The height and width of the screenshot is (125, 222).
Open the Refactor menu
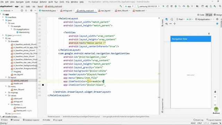[x=43, y=2]
